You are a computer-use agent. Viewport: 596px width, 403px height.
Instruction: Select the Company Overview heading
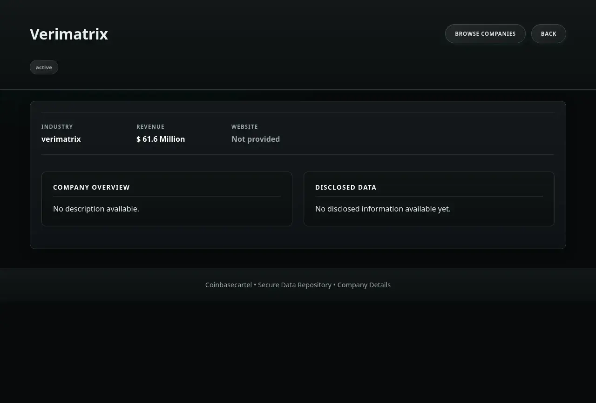pos(91,187)
